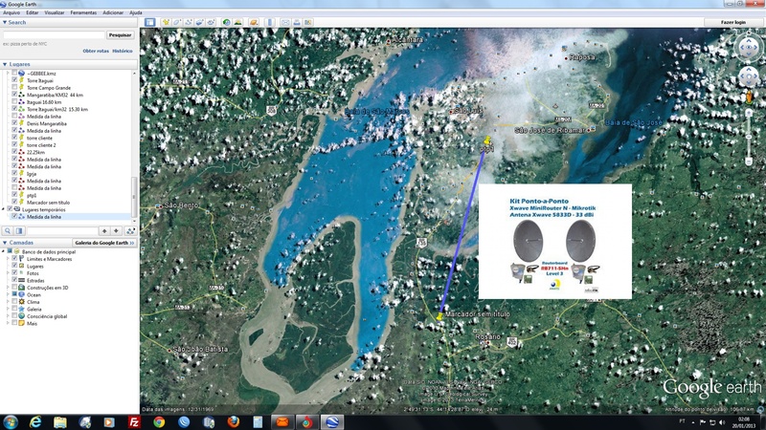Click the Print toolbar icon
The width and height of the screenshot is (766, 430).
(297, 22)
